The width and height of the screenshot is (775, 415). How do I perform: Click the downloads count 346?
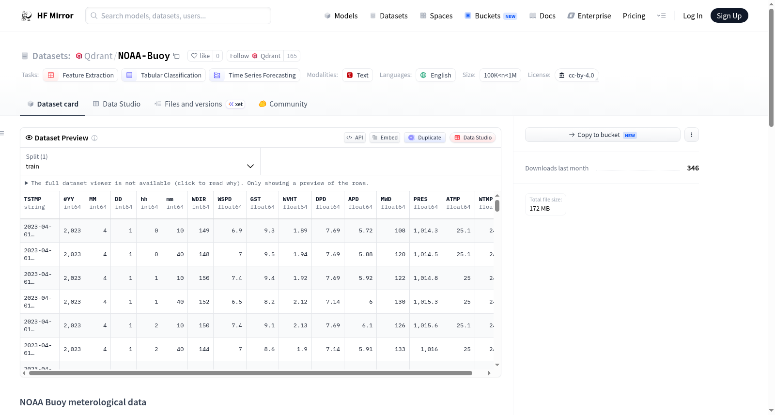tap(693, 168)
